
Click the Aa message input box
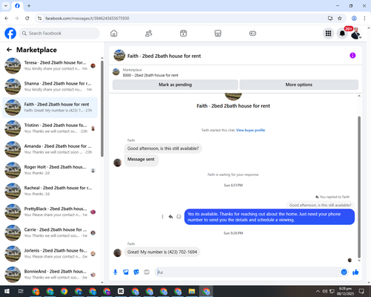247,272
